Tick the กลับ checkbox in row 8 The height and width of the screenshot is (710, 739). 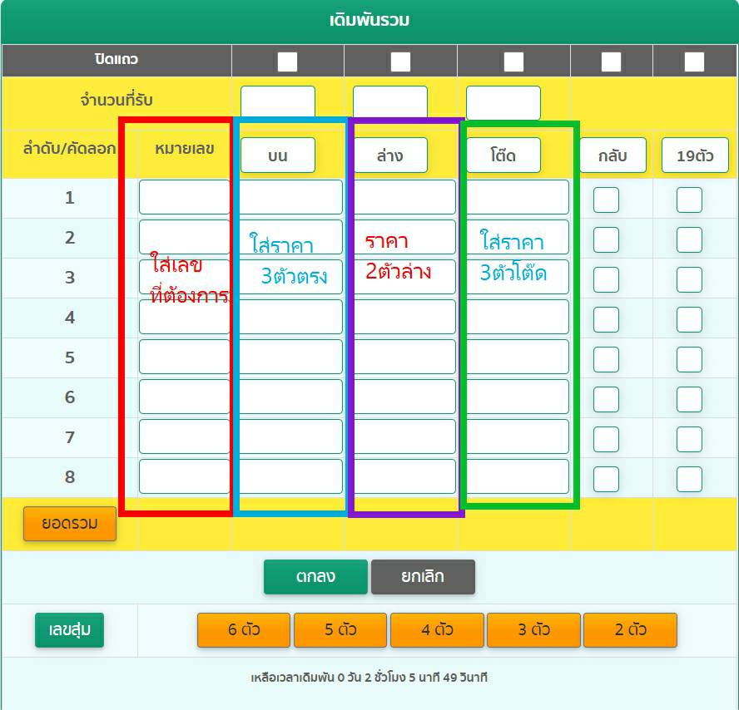606,479
